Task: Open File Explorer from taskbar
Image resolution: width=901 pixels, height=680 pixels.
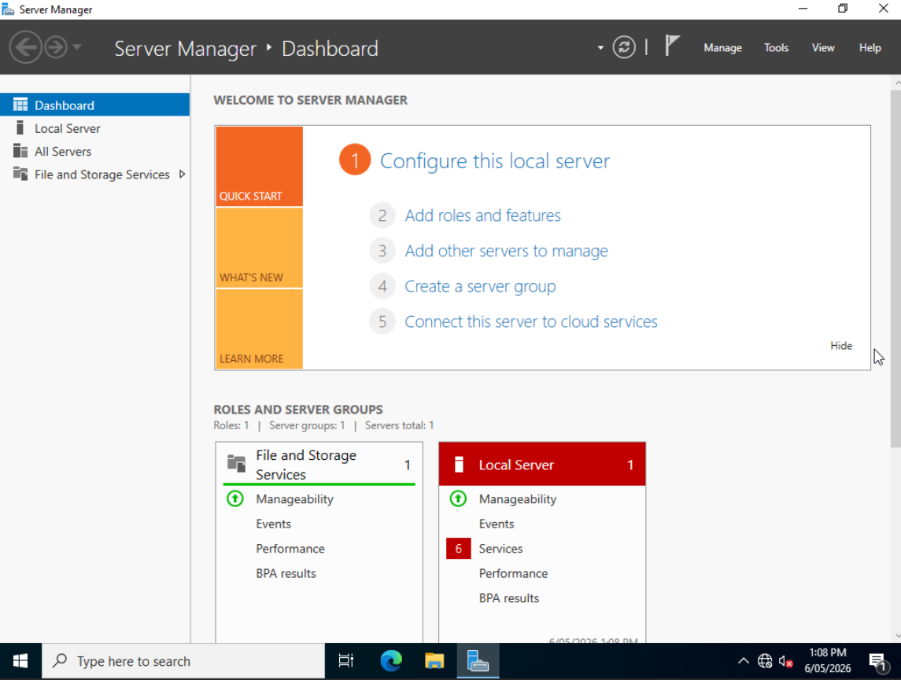Action: tap(434, 661)
